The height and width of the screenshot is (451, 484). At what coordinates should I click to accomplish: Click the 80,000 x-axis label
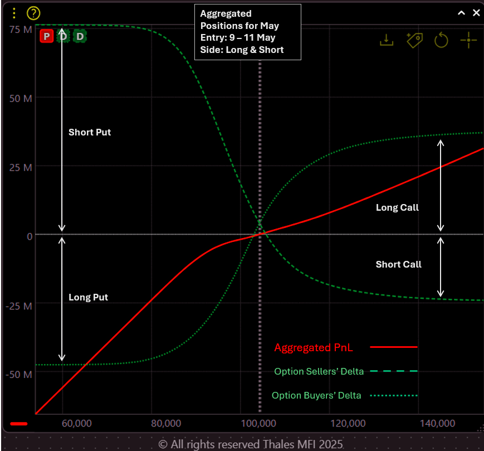(x=166, y=423)
